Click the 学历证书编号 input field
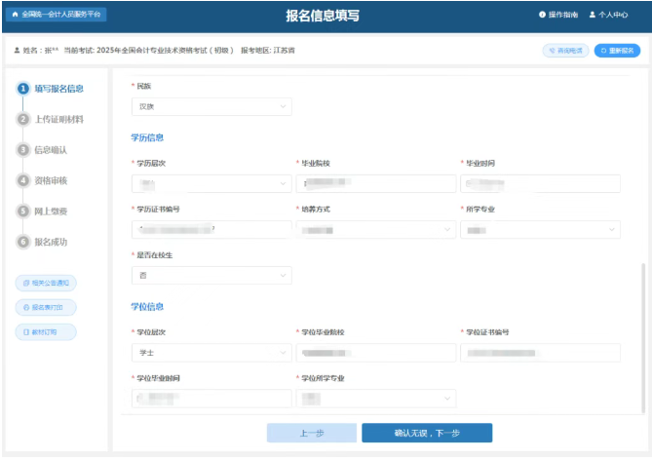 pos(211,229)
